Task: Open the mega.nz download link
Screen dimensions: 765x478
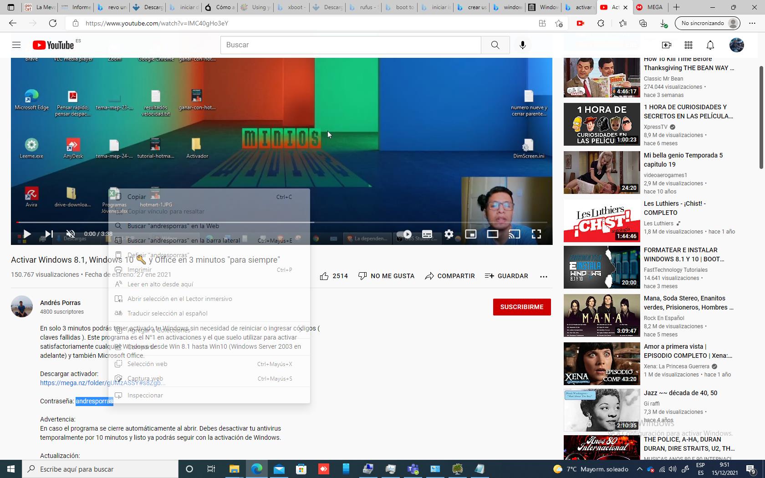Action: (73, 383)
